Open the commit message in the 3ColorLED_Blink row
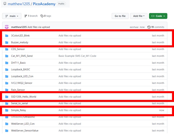Image resolution: width=174 pixels, height=136 pixels. click(70, 36)
